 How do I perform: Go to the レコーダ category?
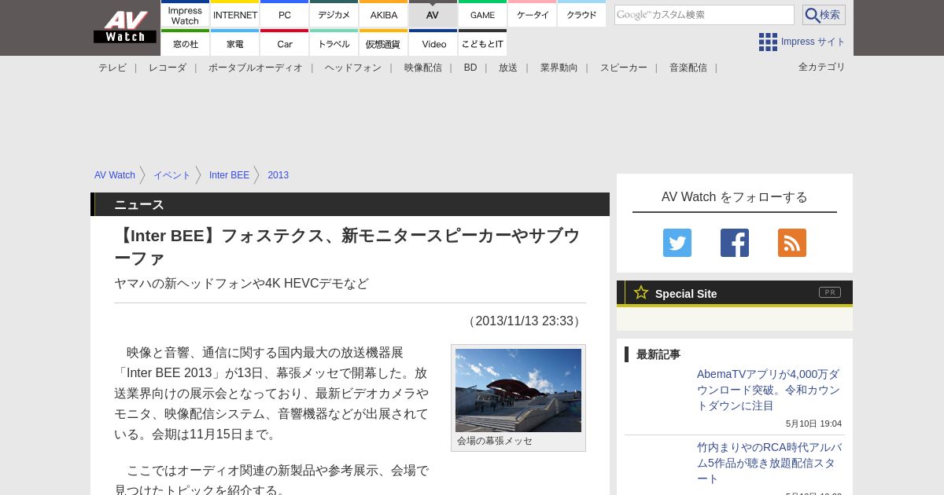(x=168, y=68)
